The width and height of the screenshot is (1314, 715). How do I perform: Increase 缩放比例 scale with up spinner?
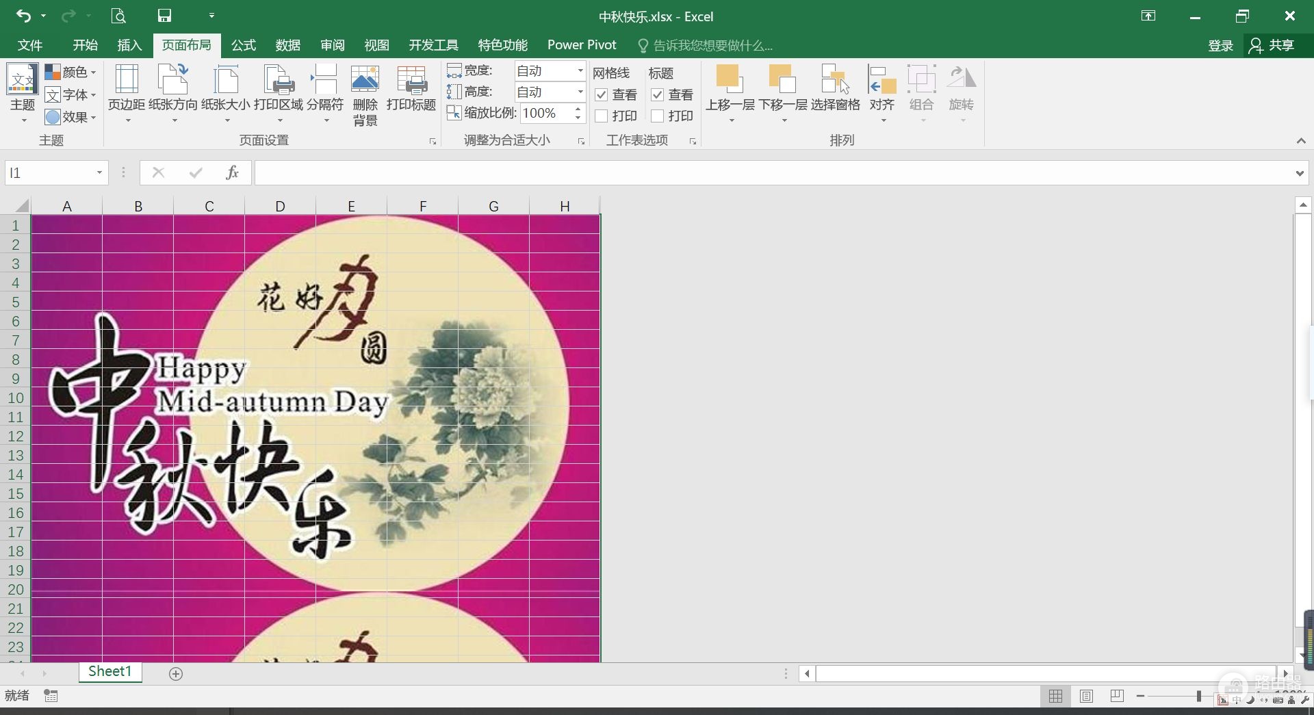(578, 109)
